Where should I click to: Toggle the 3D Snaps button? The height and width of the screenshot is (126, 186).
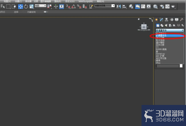[68, 7]
